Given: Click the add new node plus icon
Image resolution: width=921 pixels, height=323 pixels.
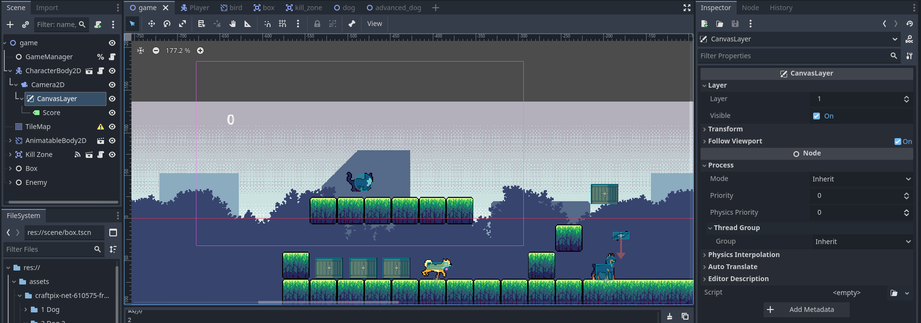Looking at the screenshot, I should coord(10,25).
